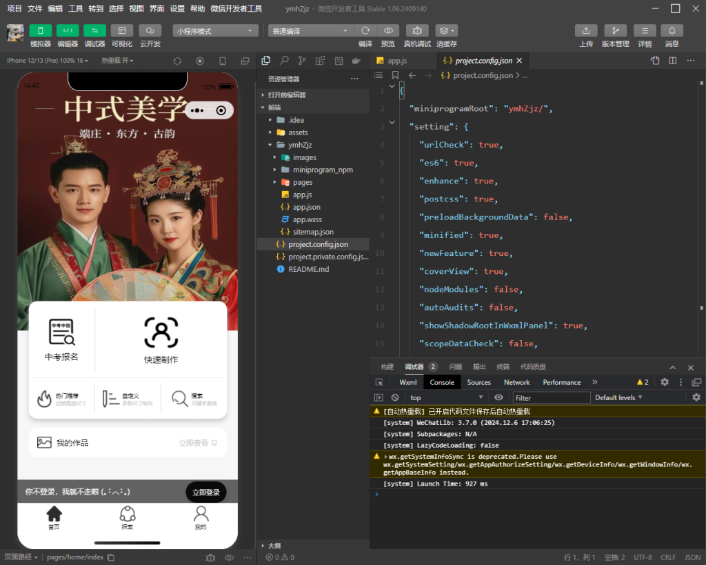Switch to the Network tab
706x565 pixels.
[516, 382]
